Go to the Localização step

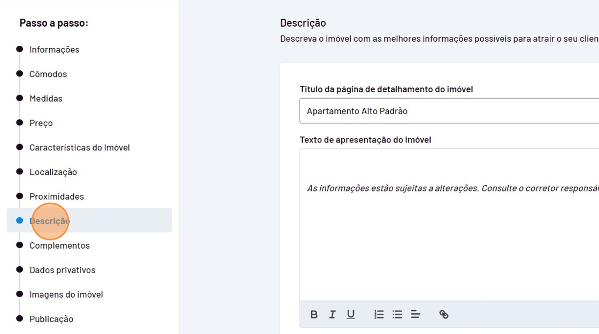point(53,172)
